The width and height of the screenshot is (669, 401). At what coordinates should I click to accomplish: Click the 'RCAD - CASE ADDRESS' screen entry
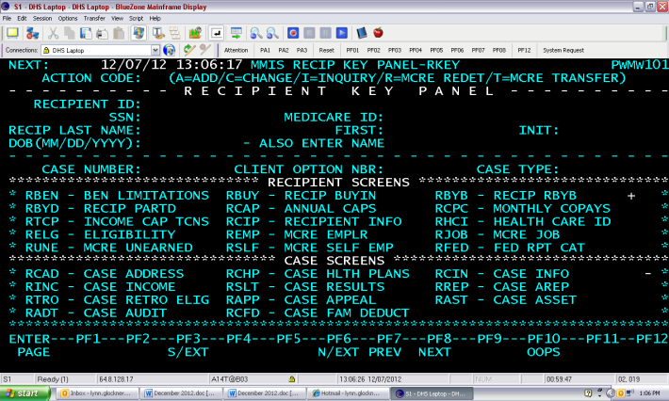click(x=105, y=274)
